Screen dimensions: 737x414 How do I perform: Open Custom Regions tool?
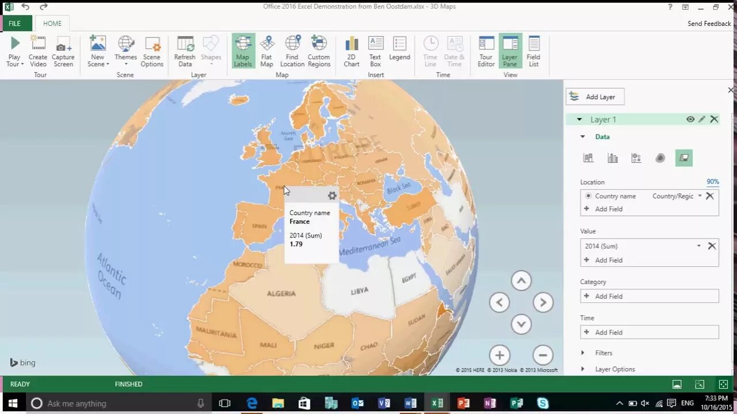(319, 51)
